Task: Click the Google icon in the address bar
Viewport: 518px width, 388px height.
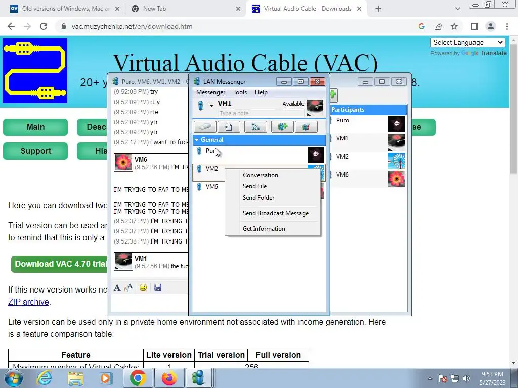Action: tap(421, 26)
